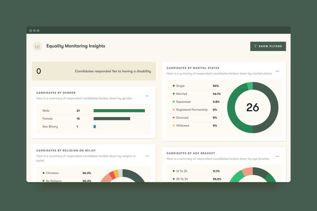Click the Candidates by Age Bracket heading

pyautogui.click(x=191, y=153)
